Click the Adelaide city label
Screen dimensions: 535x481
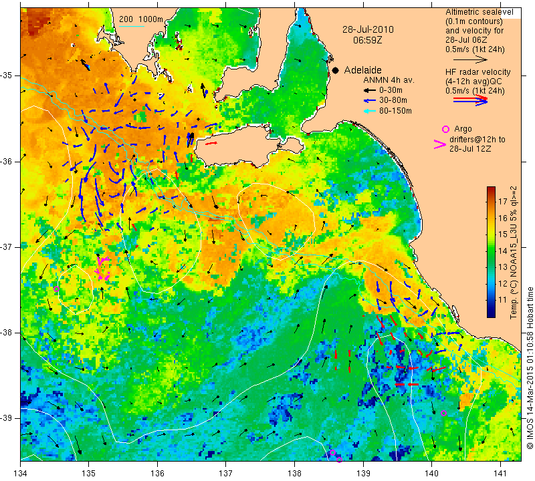click(362, 70)
